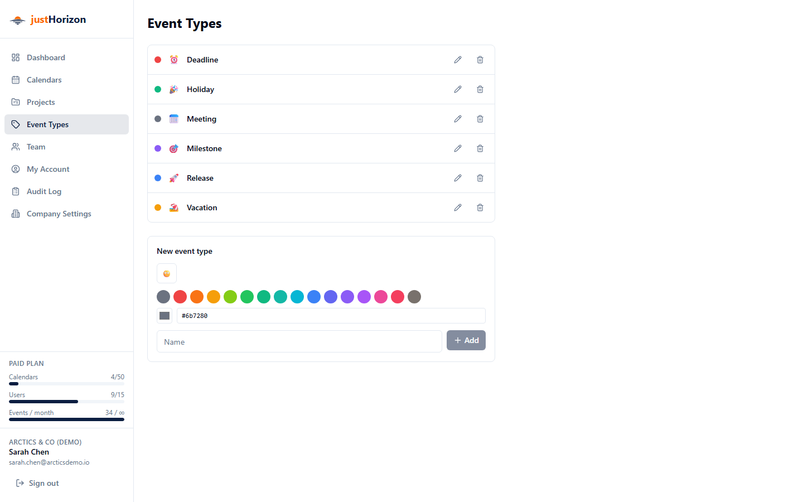Choose the amber color swatch
Image resolution: width=803 pixels, height=502 pixels.
tap(214, 297)
